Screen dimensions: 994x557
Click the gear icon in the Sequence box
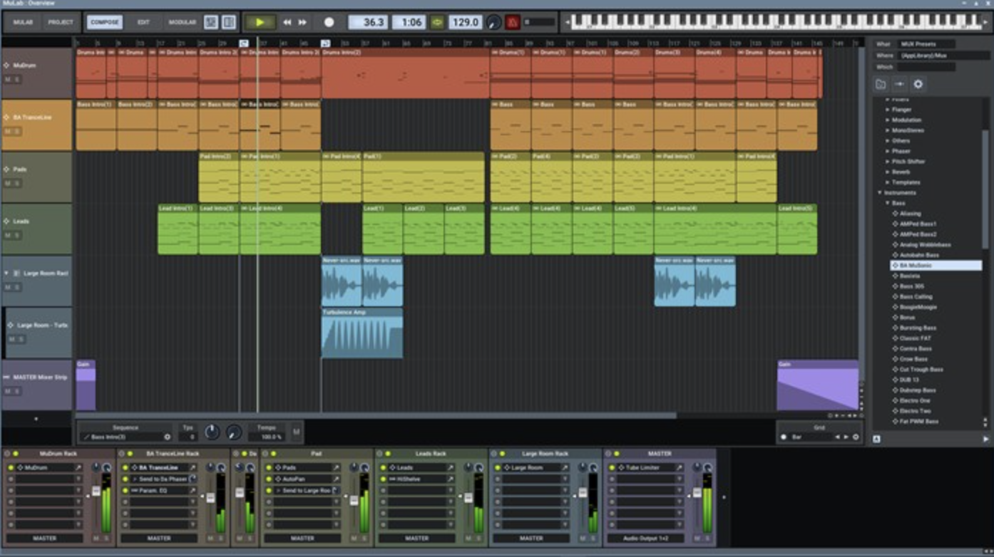coord(168,437)
